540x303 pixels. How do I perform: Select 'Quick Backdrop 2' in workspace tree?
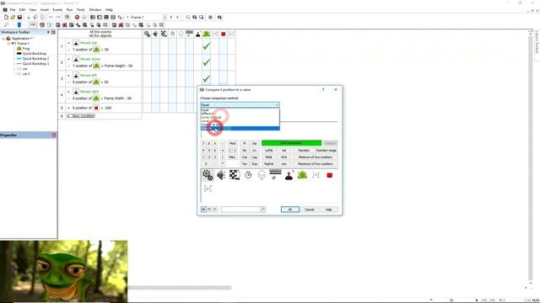pyautogui.click(x=35, y=58)
